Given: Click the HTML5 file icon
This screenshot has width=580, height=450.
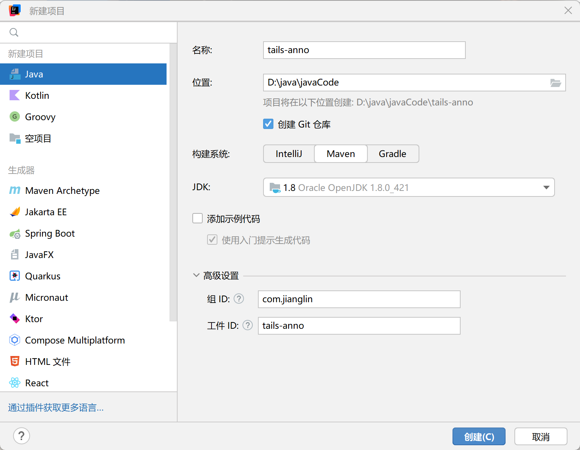Looking at the screenshot, I should (15, 362).
